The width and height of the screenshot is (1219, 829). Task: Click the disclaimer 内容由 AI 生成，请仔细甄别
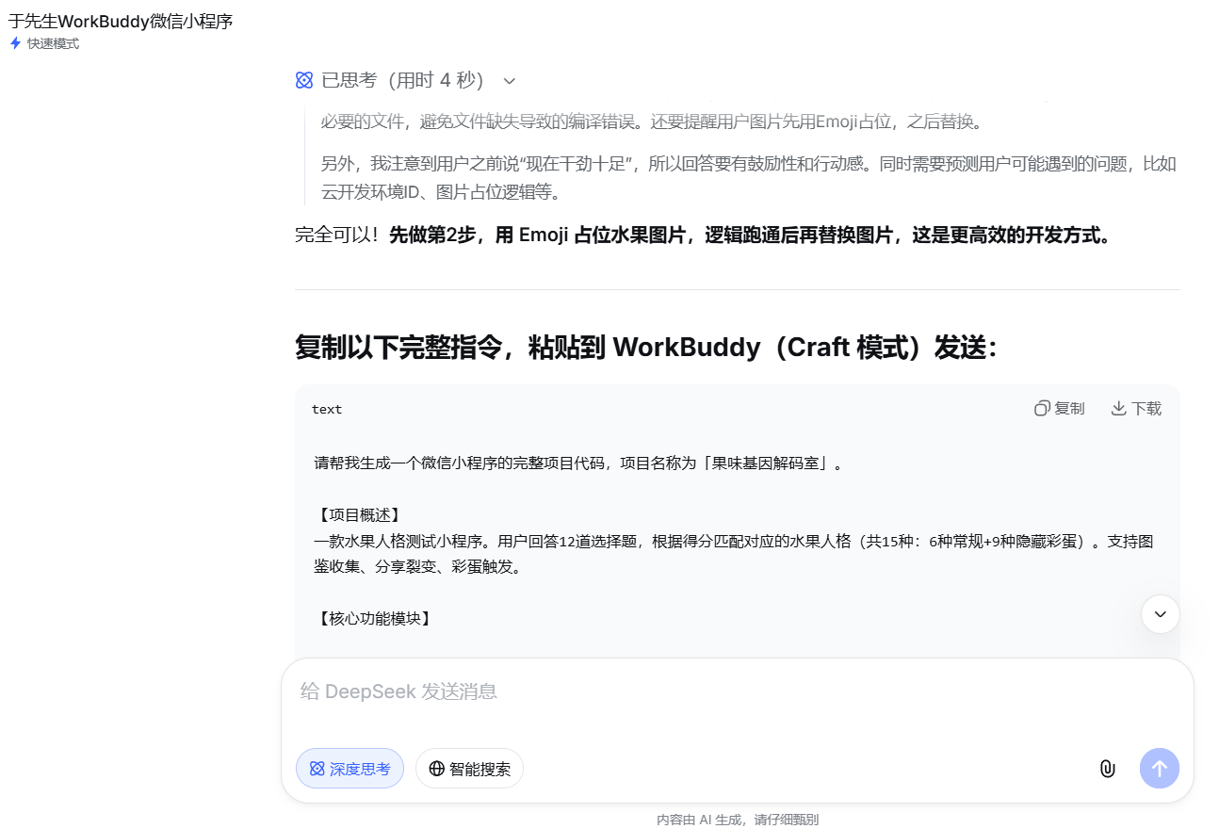pyautogui.click(x=738, y=820)
